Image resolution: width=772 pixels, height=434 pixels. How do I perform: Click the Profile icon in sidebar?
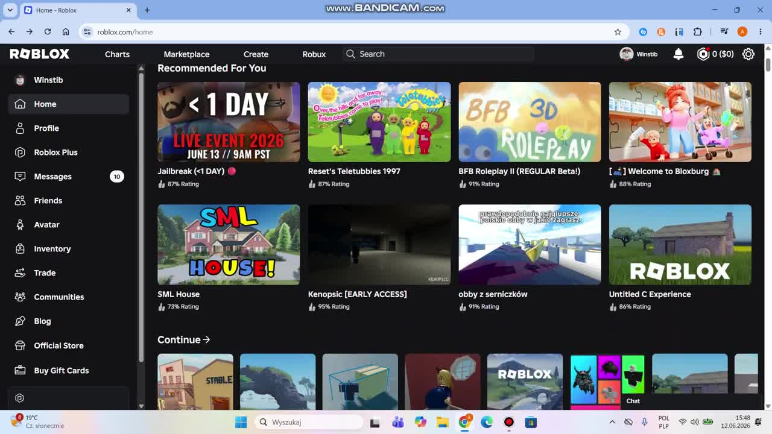(20, 128)
